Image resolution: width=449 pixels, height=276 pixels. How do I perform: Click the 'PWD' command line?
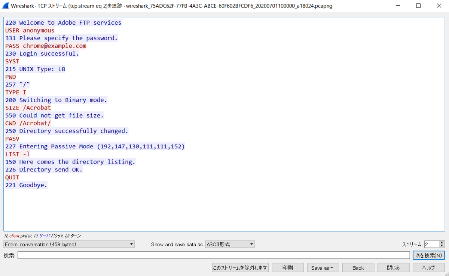click(10, 77)
